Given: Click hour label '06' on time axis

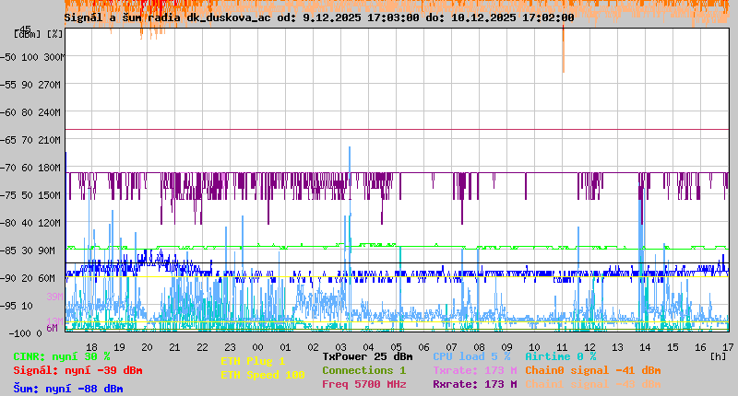Looking at the screenshot, I should pyautogui.click(x=423, y=347).
